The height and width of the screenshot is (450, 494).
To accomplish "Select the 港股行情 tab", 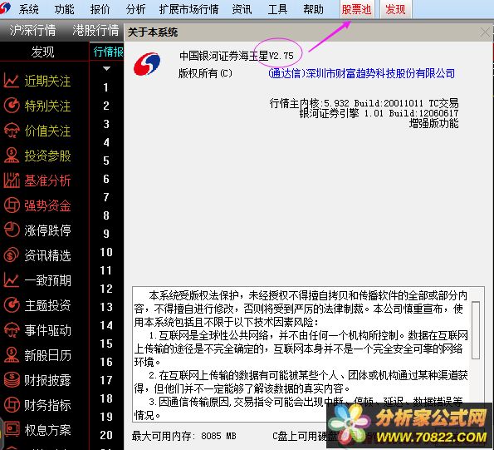I will pos(95,31).
